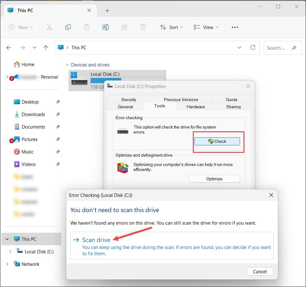The image size is (306, 287).
Task: Click Scan drive to start scanning
Action: pos(172,246)
